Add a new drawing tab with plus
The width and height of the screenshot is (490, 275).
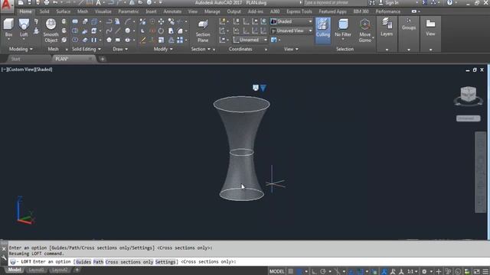103,59
